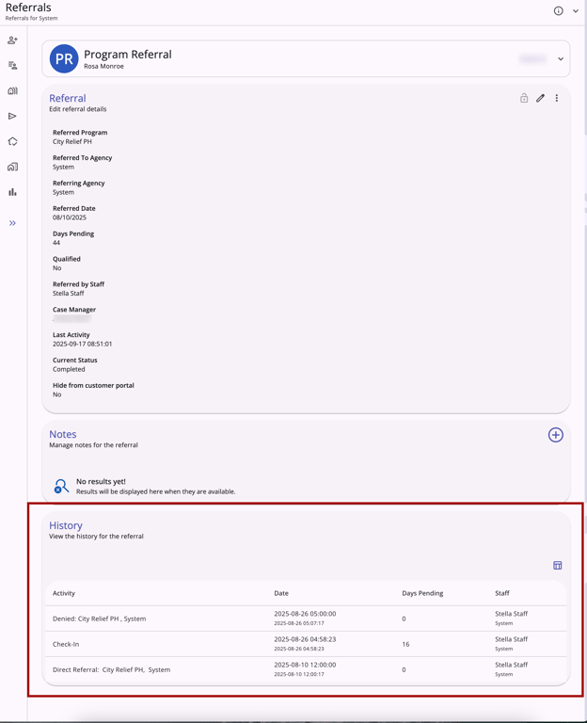
Task: Open the house sync icon in sidebar
Action: pyautogui.click(x=12, y=141)
